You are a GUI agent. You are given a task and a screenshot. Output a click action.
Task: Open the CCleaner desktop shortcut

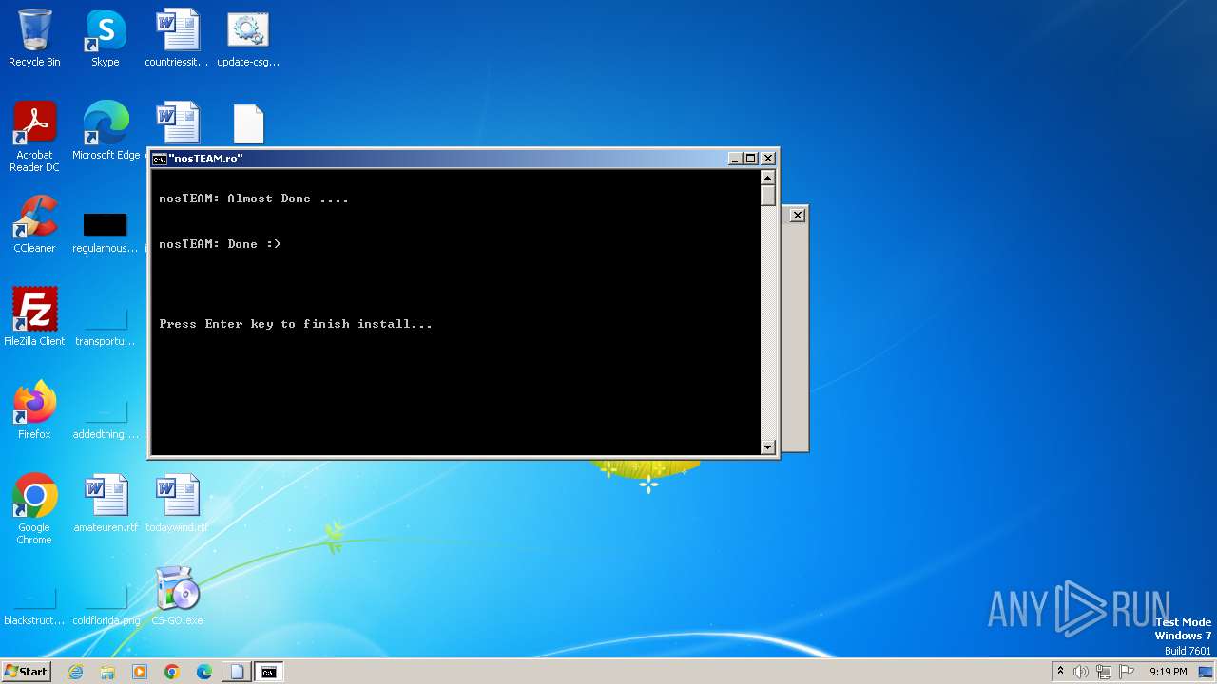click(34, 224)
